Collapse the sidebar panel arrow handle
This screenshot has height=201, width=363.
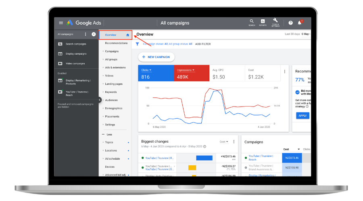coord(100,100)
